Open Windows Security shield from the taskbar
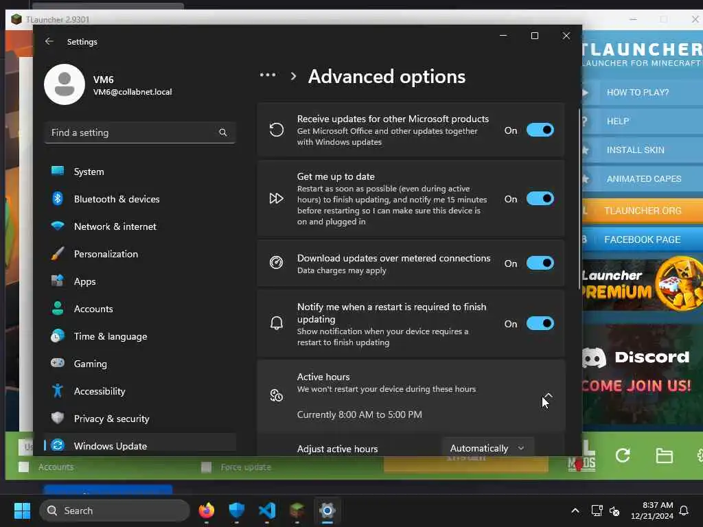 click(236, 510)
